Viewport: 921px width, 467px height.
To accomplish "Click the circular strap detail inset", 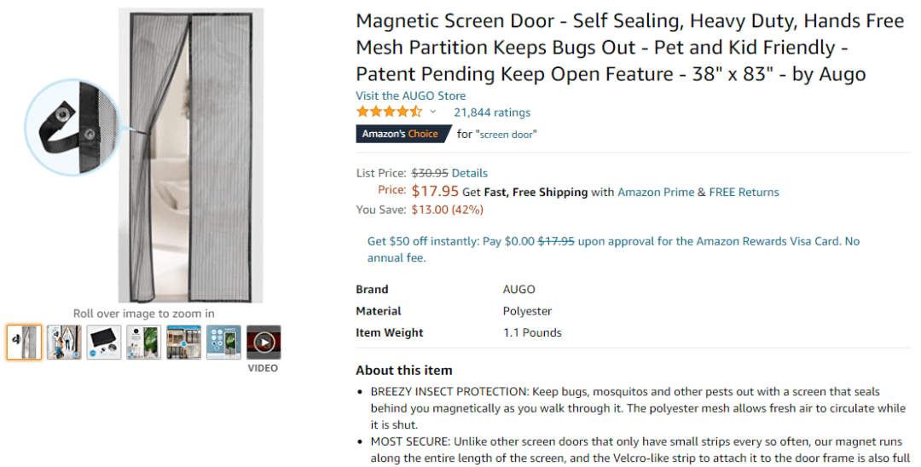I will (x=72, y=126).
